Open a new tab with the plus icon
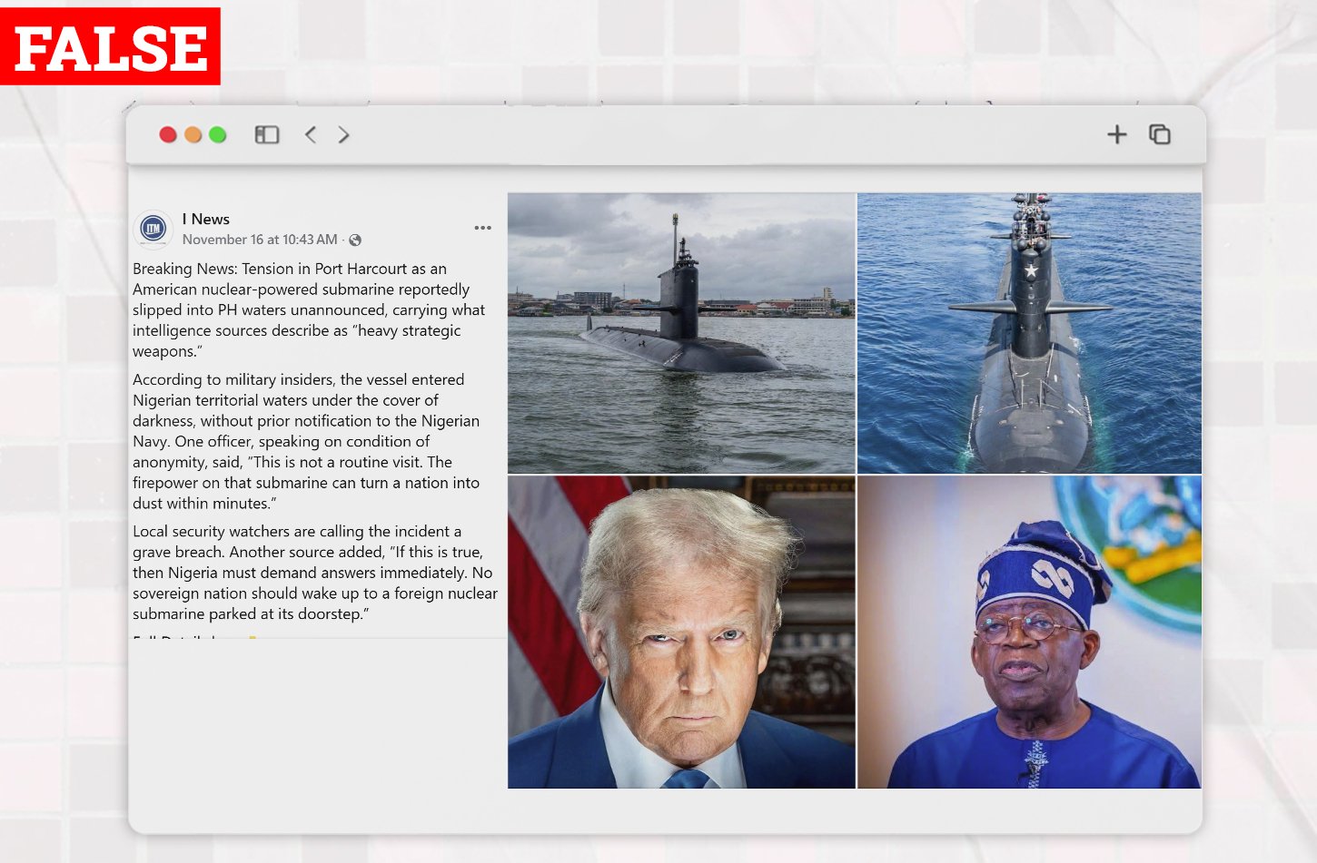Viewport: 1317px width, 863px height. [x=1116, y=135]
